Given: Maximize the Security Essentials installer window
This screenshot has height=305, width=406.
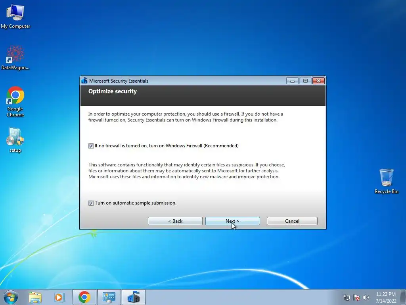Looking at the screenshot, I should pos(305,81).
